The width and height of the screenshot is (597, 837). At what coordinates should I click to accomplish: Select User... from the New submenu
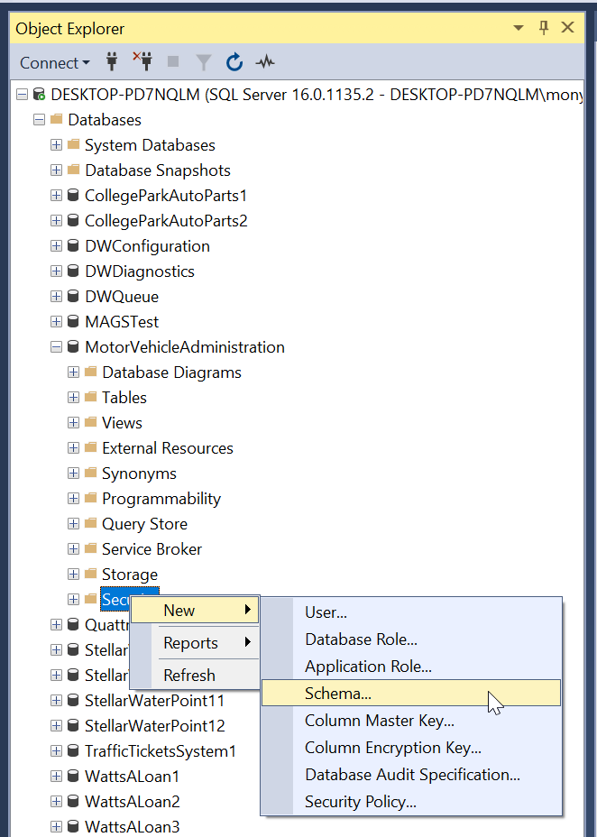click(411, 612)
